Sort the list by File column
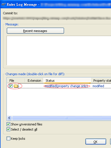Viewport: 111px width, 148px height. 16,81
